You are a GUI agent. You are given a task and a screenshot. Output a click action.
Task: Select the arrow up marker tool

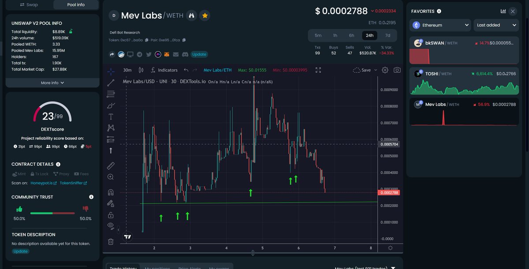click(x=111, y=150)
